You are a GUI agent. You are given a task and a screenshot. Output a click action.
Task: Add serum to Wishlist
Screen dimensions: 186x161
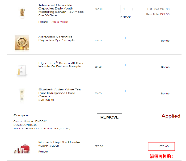[x=60, y=22]
